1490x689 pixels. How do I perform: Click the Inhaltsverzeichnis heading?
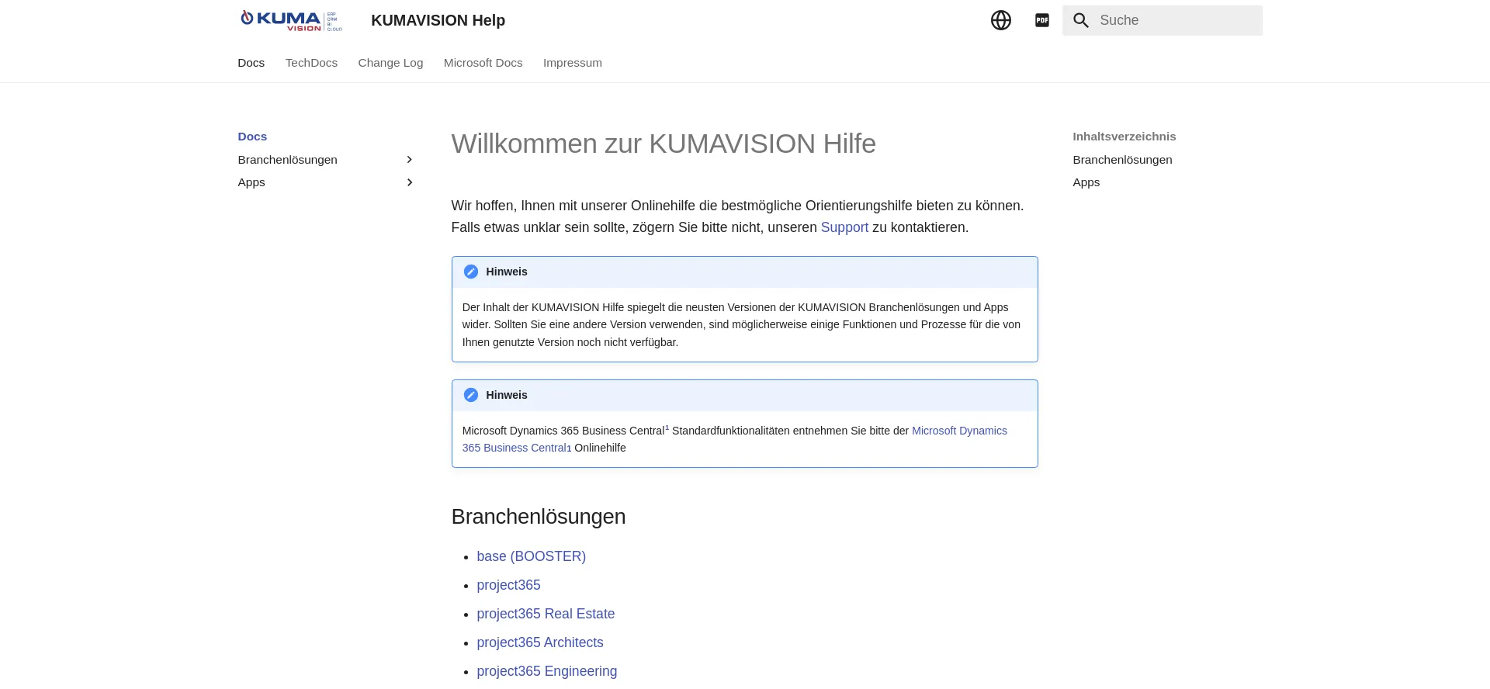click(x=1124, y=137)
